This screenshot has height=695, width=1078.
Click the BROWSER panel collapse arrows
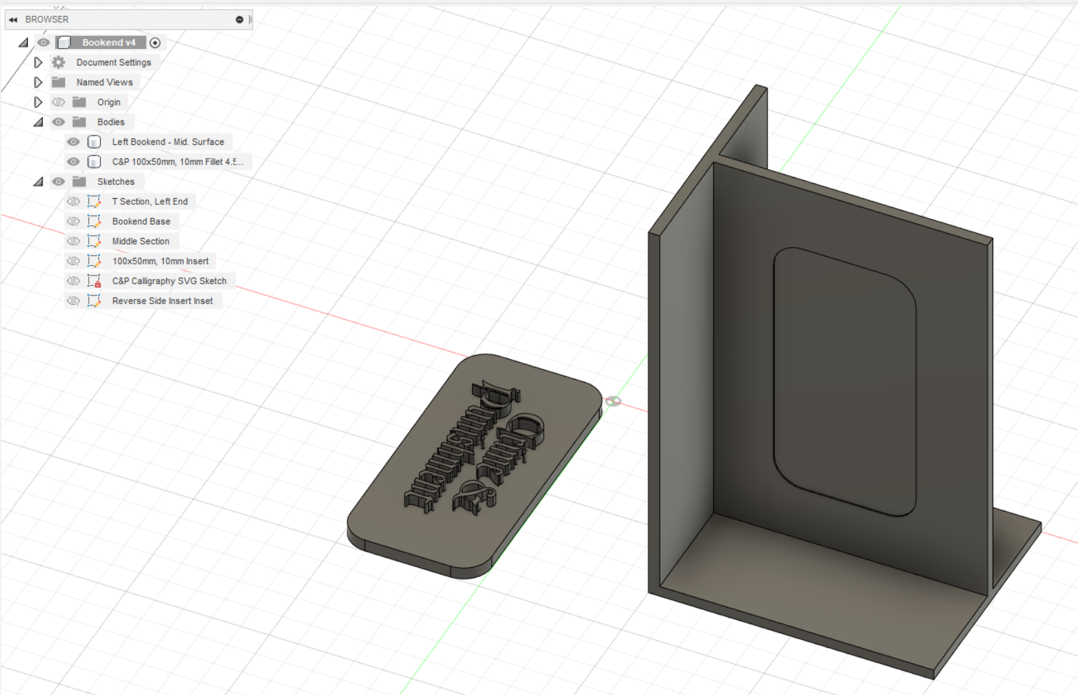pyautogui.click(x=13, y=19)
